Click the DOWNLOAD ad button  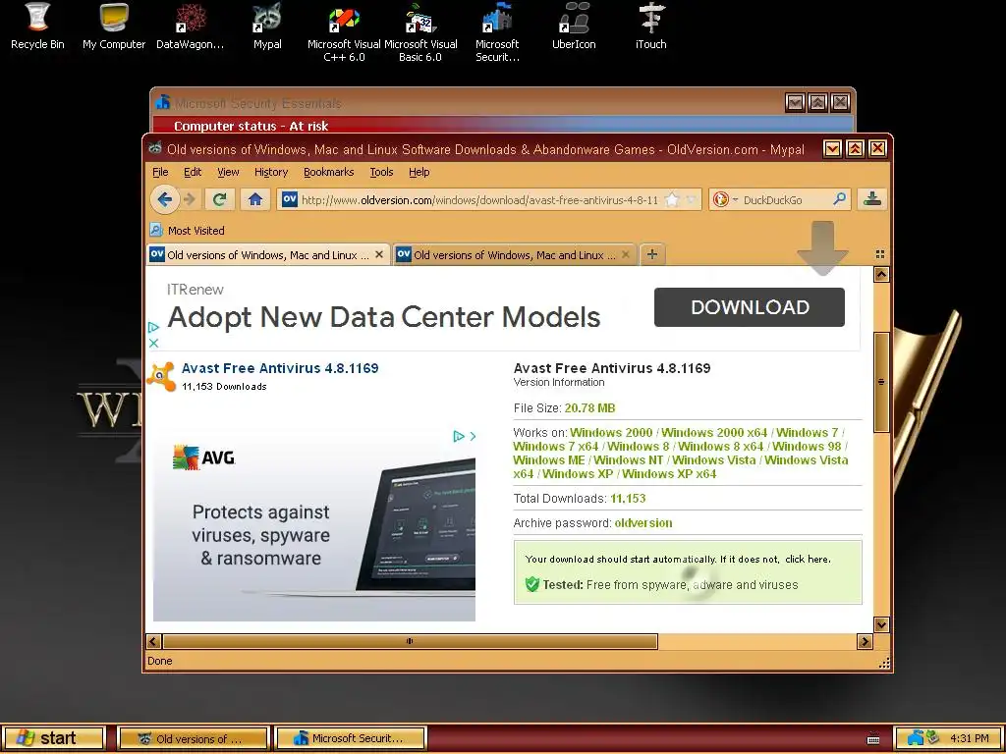click(x=750, y=307)
